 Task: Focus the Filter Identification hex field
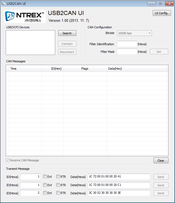coord(127,44)
